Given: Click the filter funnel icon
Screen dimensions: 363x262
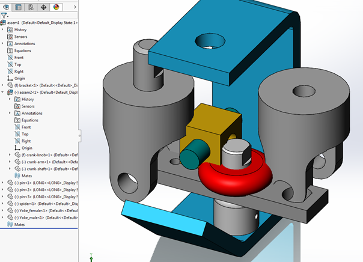Looking at the screenshot, I should 4,16.
